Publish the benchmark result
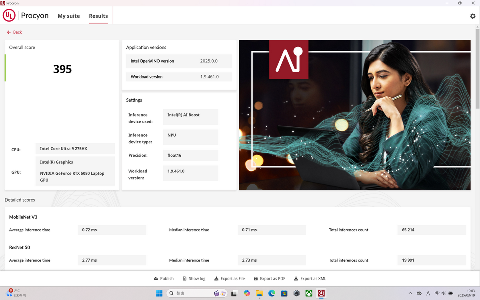This screenshot has width=480, height=300. [164, 278]
